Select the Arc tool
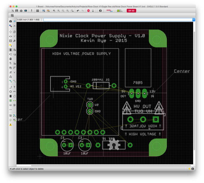204x183 pixels. tap(14, 91)
